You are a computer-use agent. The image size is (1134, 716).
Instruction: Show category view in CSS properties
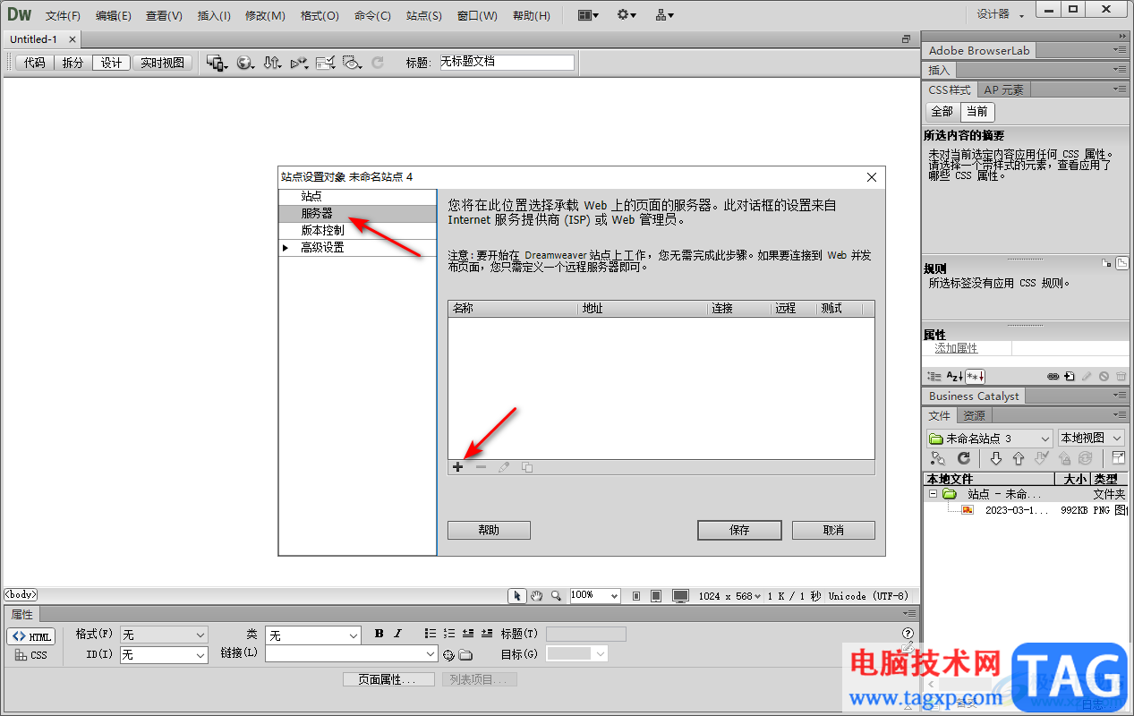[x=934, y=377]
